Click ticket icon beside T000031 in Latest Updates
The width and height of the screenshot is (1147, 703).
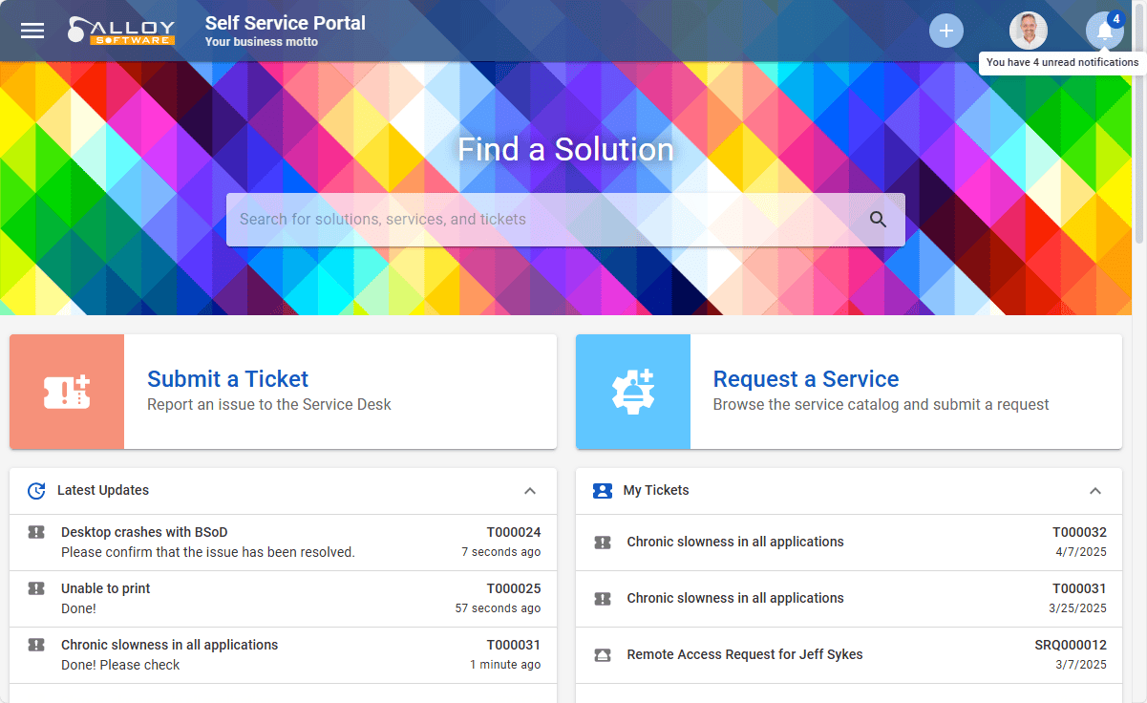(36, 646)
